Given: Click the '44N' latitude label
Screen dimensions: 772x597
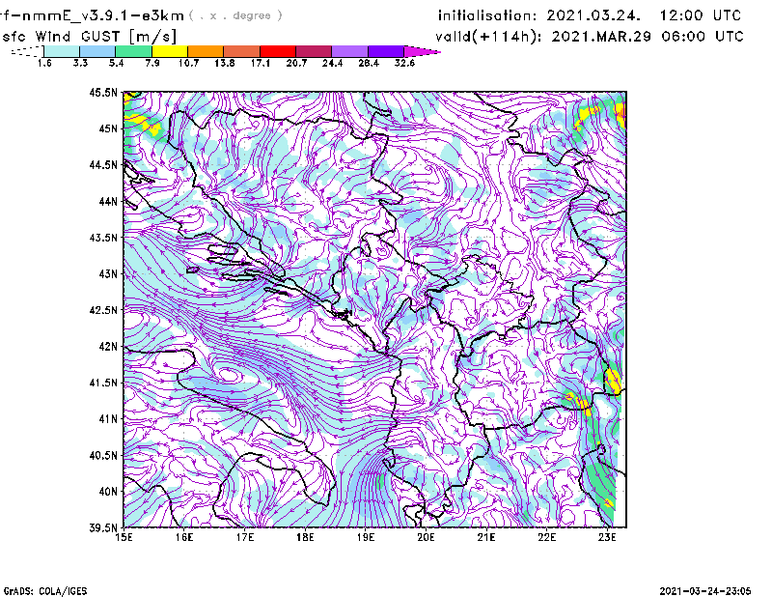Looking at the screenshot, I should click(x=108, y=201).
